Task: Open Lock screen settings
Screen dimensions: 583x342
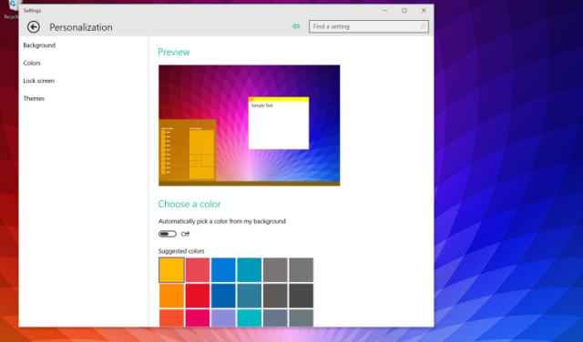Action: [x=38, y=81]
